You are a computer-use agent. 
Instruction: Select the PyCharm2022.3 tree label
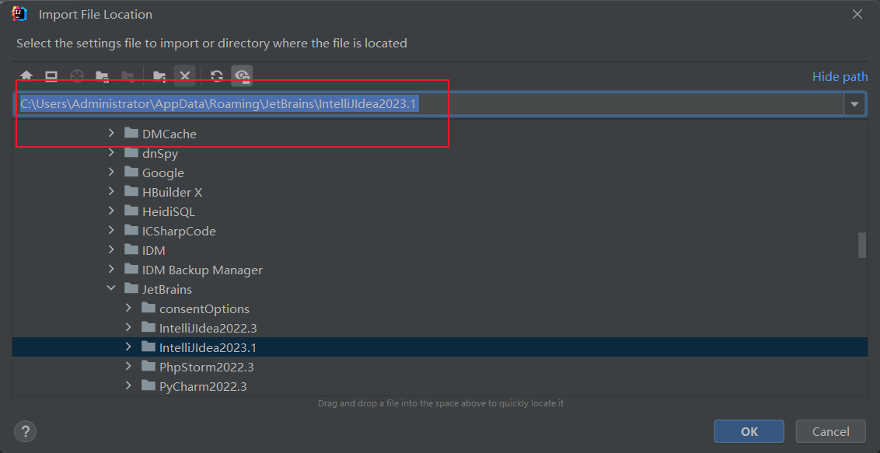point(203,386)
